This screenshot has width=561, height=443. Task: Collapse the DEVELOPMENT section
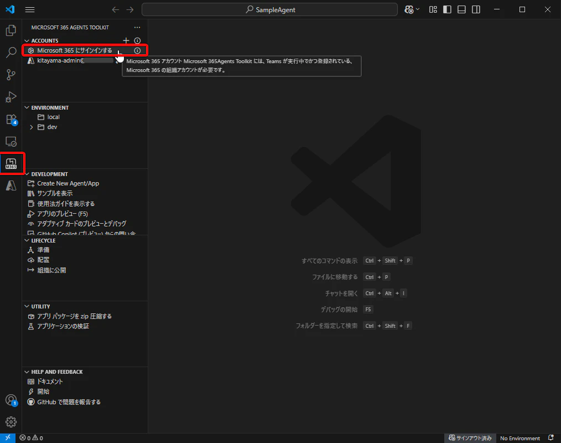[x=27, y=174]
